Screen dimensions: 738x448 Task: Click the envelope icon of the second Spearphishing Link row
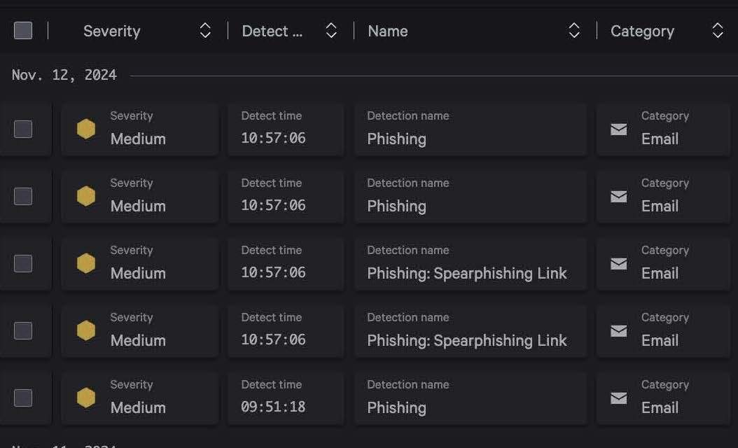click(618, 330)
